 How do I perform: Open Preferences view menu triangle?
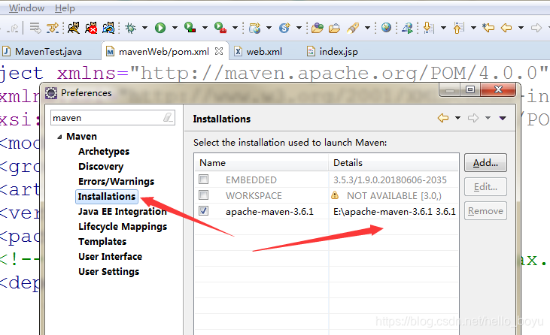point(503,118)
